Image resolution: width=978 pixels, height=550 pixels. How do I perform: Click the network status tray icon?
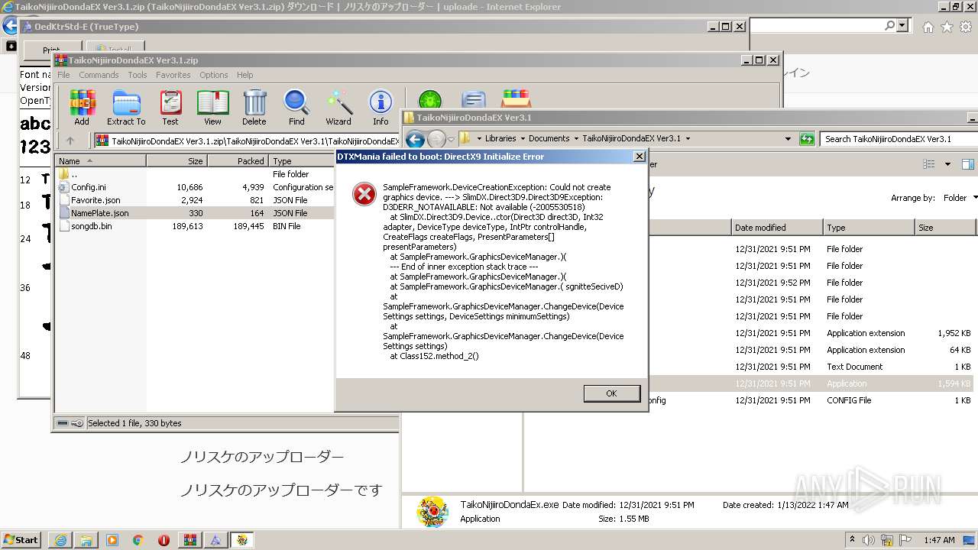(x=887, y=540)
